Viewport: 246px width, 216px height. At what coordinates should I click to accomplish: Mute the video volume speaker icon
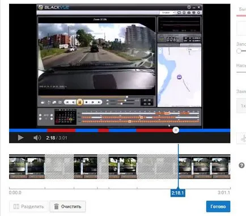[37, 138]
